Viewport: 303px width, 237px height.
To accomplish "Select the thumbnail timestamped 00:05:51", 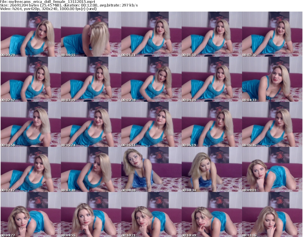I will [151, 124].
